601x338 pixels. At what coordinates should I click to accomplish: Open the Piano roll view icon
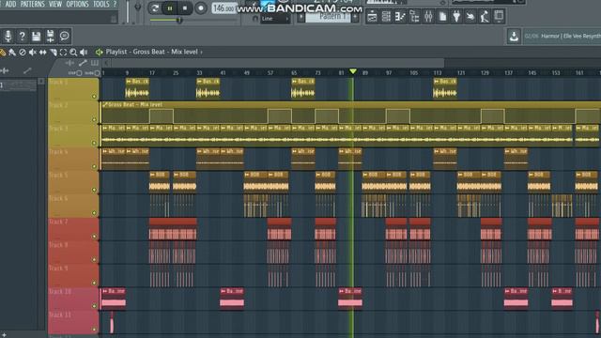coord(400,17)
